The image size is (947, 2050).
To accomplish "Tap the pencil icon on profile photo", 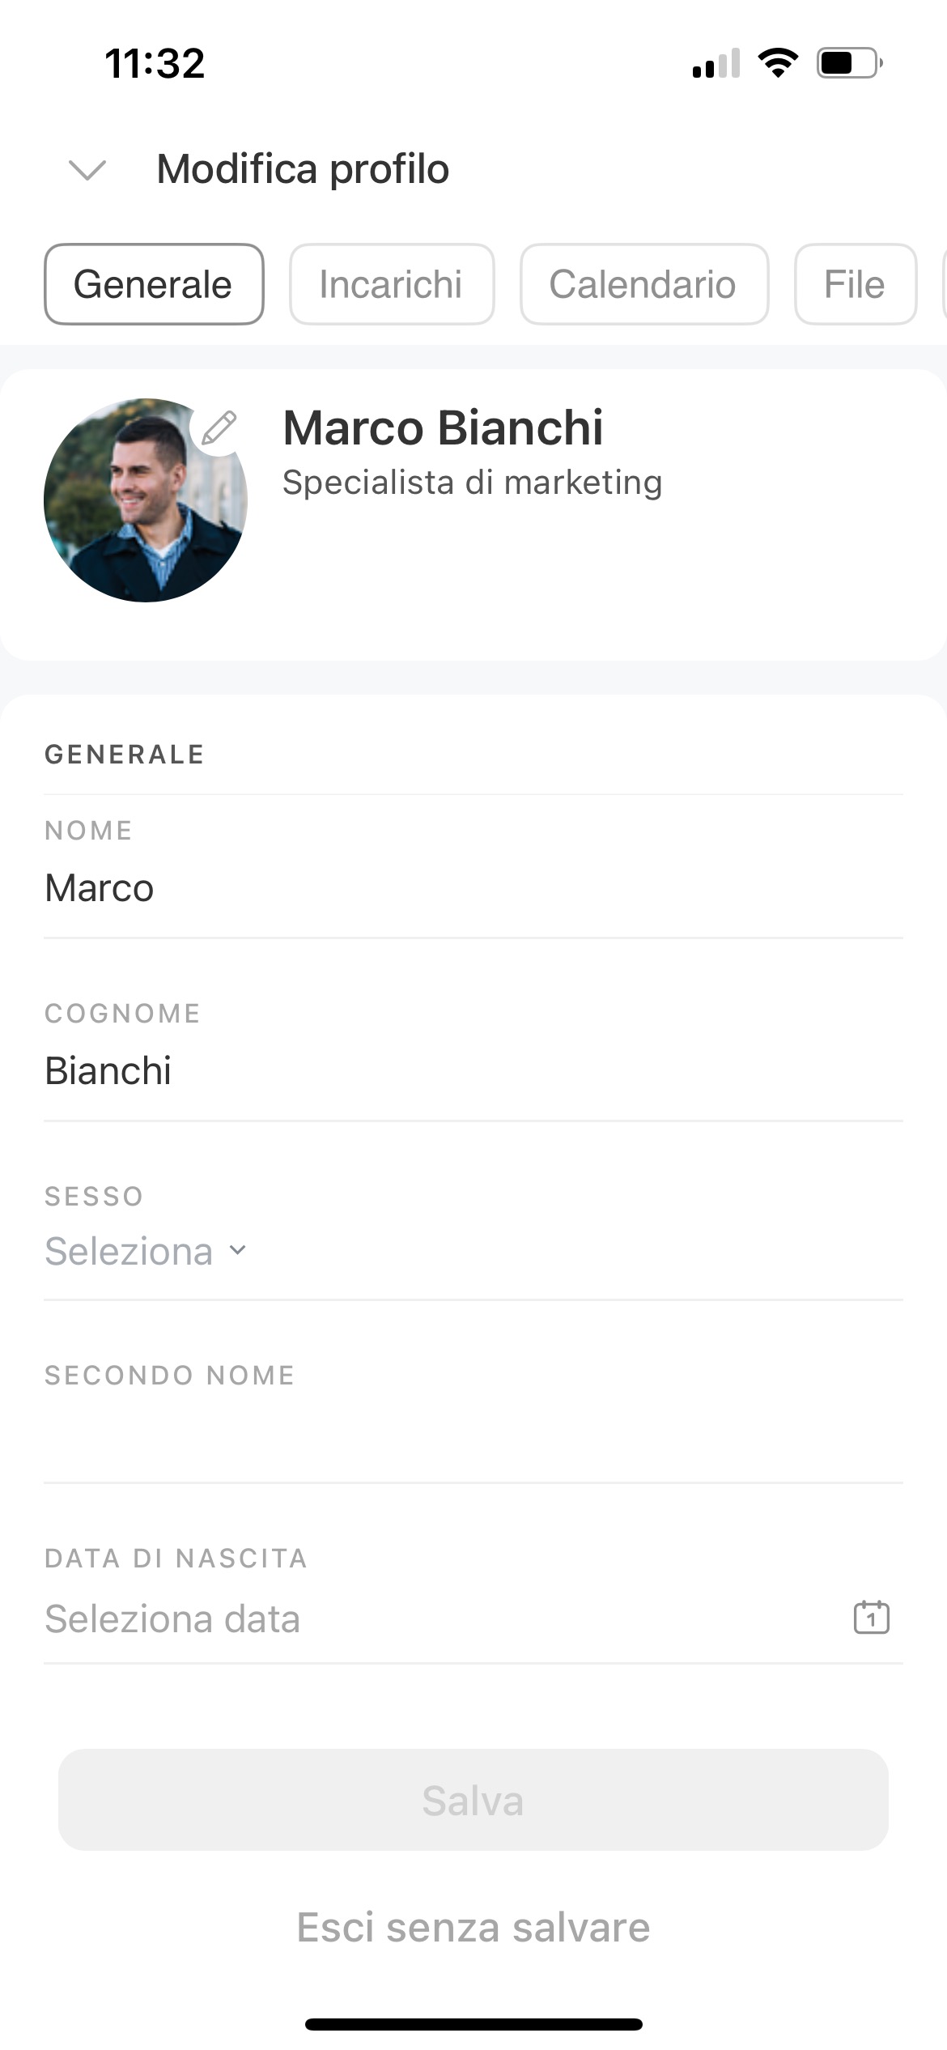I will click(219, 427).
